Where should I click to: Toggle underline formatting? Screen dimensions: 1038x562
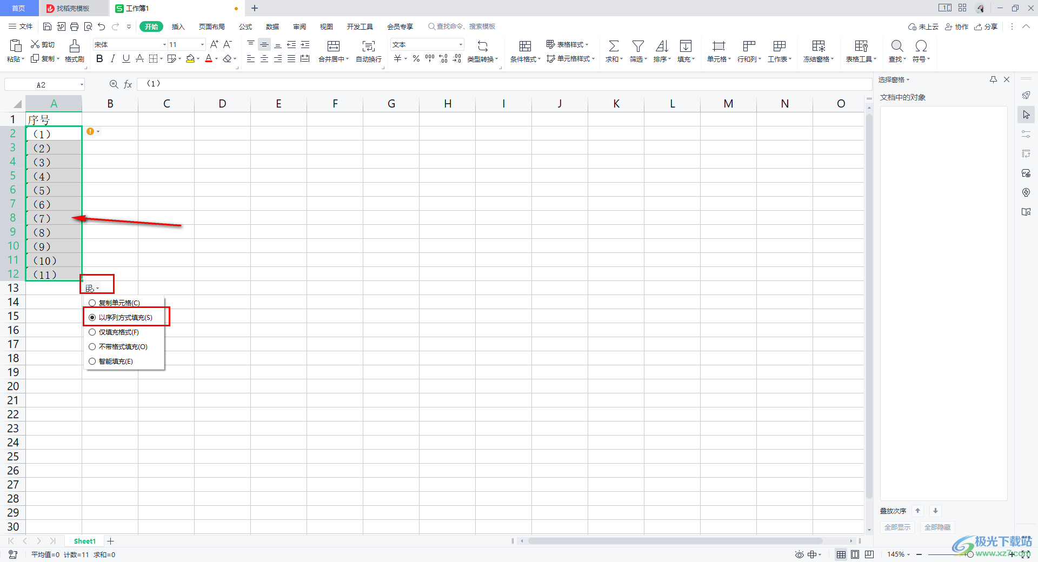(126, 58)
